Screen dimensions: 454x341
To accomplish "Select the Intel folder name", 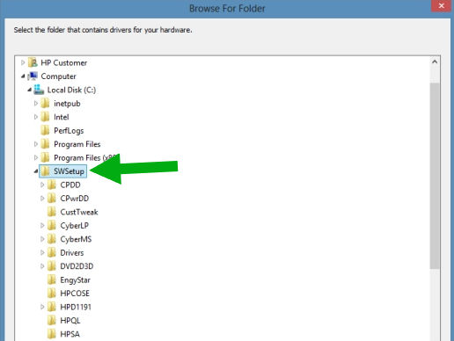I will pyautogui.click(x=62, y=117).
